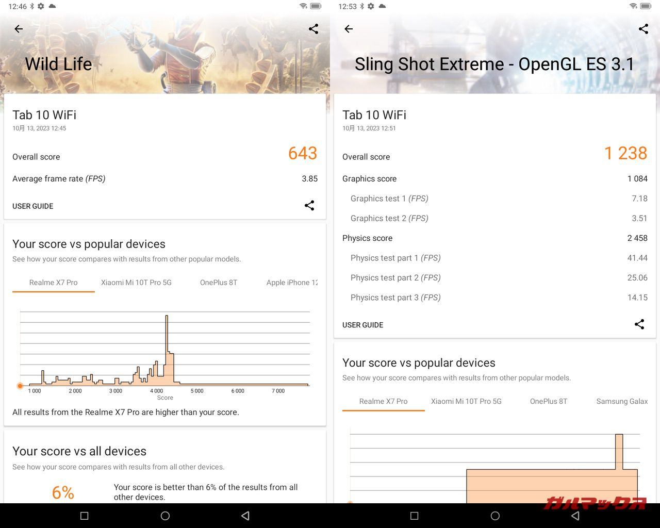Go back from Wild Life results
Image resolution: width=660 pixels, height=528 pixels.
click(19, 29)
